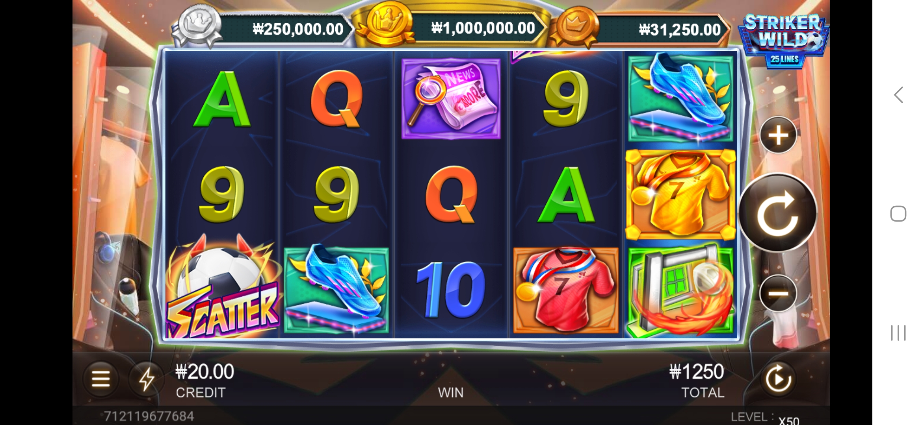Increase bet with the plus button

(x=778, y=135)
